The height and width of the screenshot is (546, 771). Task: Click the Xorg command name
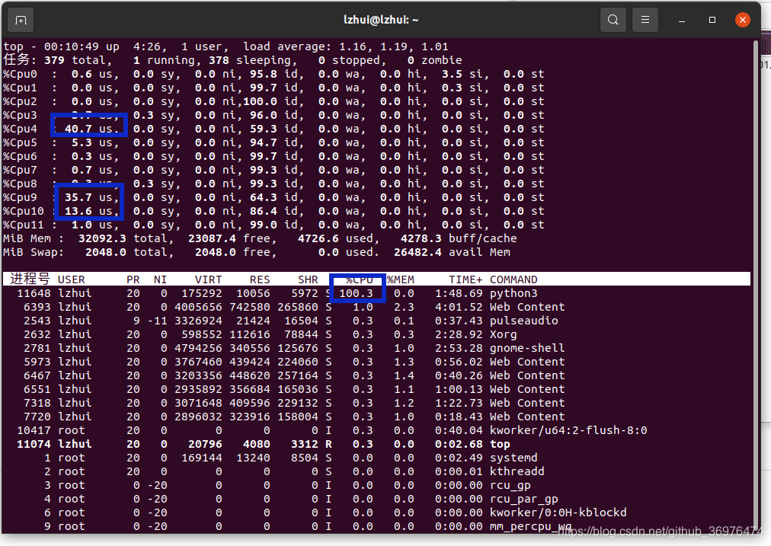503,334
